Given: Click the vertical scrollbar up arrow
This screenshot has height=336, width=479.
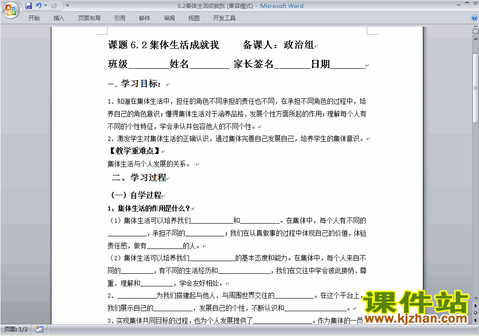Looking at the screenshot, I should [476, 39].
